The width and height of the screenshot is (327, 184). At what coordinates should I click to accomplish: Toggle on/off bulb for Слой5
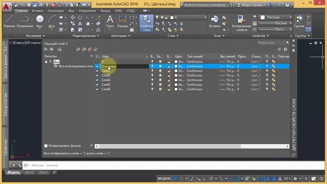click(x=152, y=84)
